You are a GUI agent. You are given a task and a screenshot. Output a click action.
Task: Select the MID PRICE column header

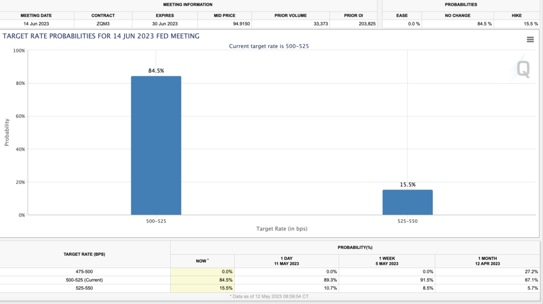(x=224, y=15)
